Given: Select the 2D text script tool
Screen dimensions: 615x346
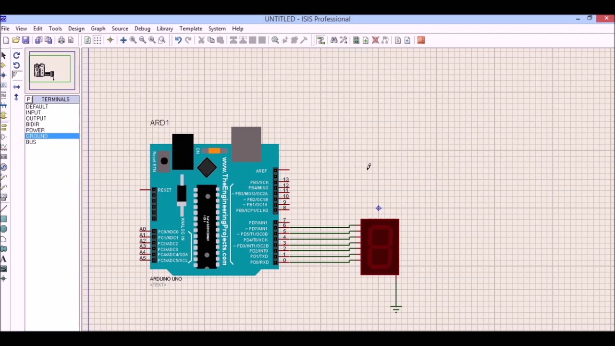Looking at the screenshot, I should pos(4,259).
